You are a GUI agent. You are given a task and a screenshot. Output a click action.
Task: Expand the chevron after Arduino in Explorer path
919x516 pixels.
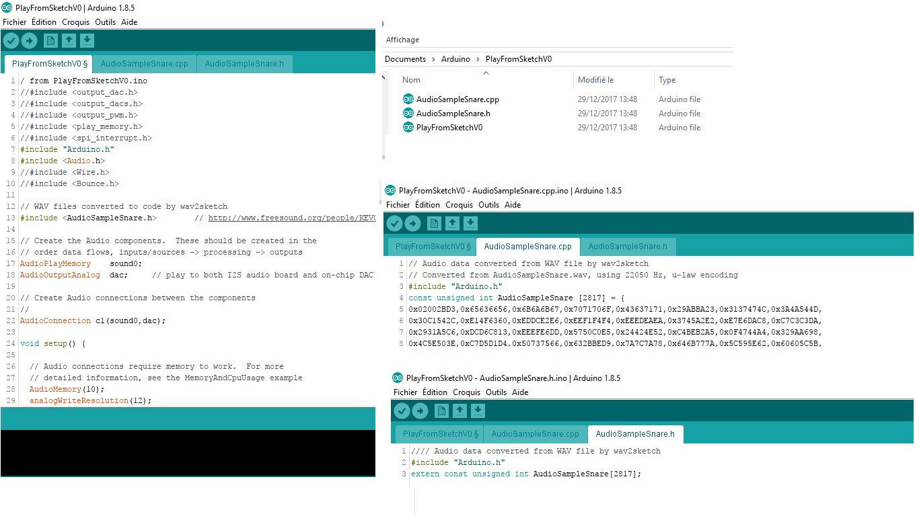[478, 59]
